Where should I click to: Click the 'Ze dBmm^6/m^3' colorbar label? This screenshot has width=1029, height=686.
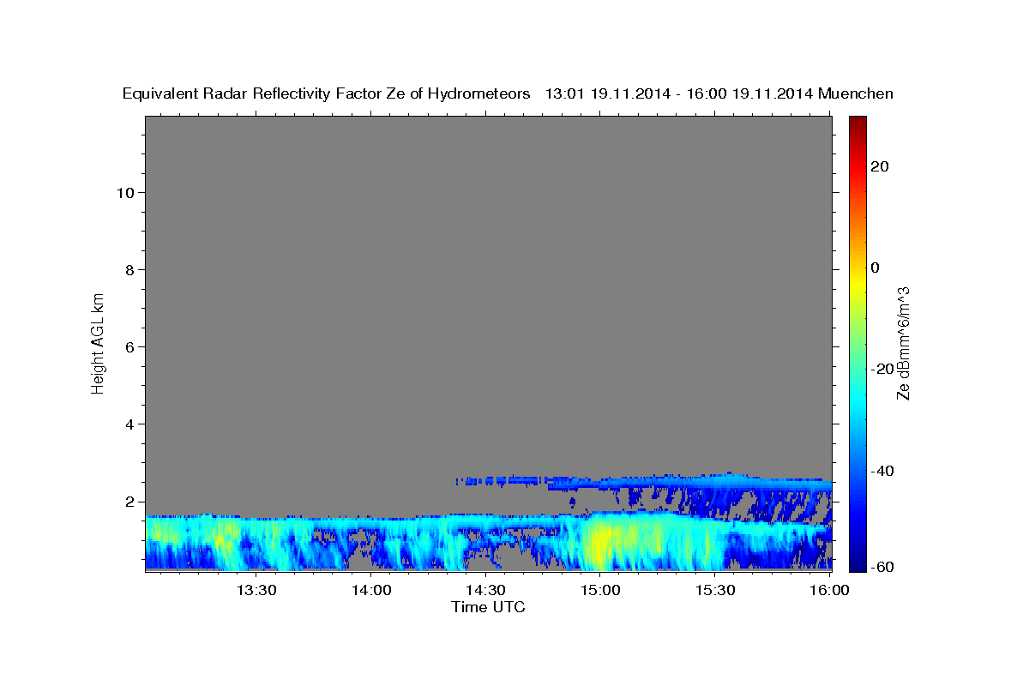pos(903,343)
